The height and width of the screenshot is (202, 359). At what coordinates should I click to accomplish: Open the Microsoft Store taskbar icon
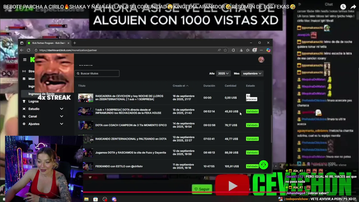pos(96,199)
